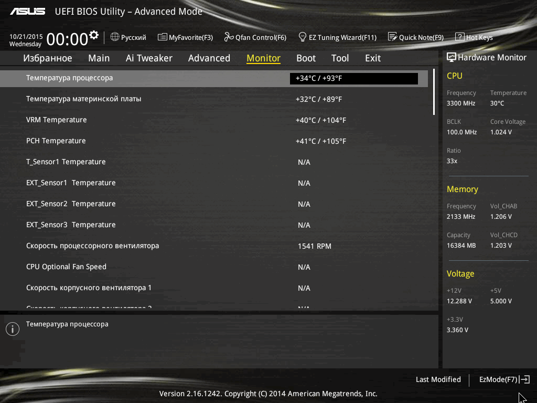
Task: Click Memory frequency 2133 MHz value
Action: click(x=461, y=217)
